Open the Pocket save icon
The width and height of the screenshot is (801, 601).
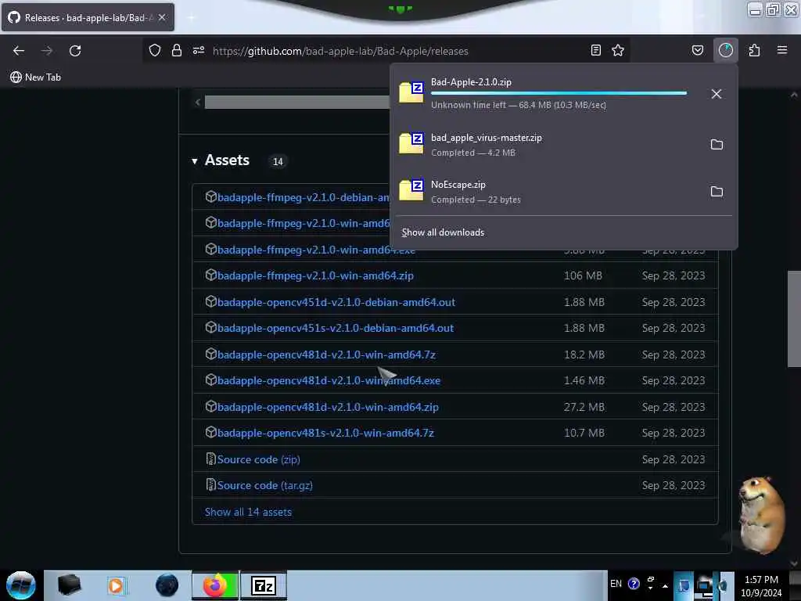[697, 50]
